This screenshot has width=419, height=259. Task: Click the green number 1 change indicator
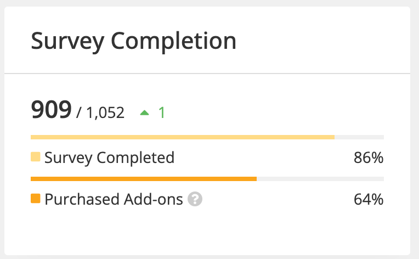pos(162,113)
